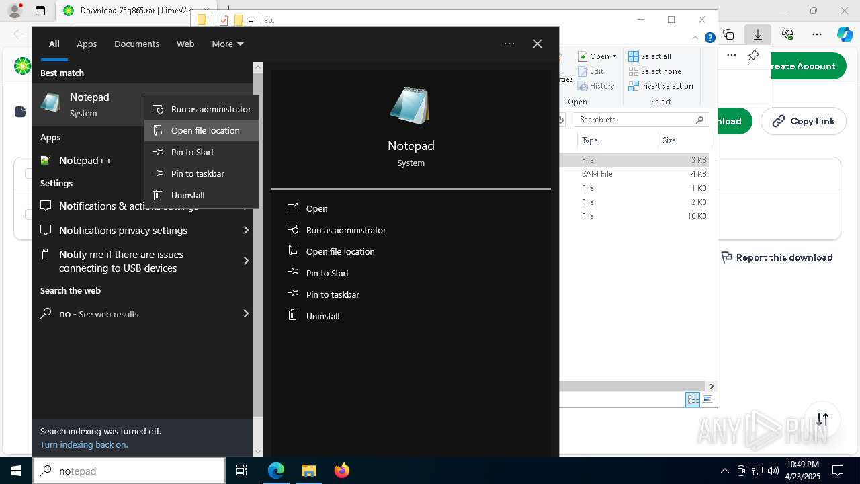Choose Run as administrator in context menu
860x484 pixels.
[x=202, y=109]
